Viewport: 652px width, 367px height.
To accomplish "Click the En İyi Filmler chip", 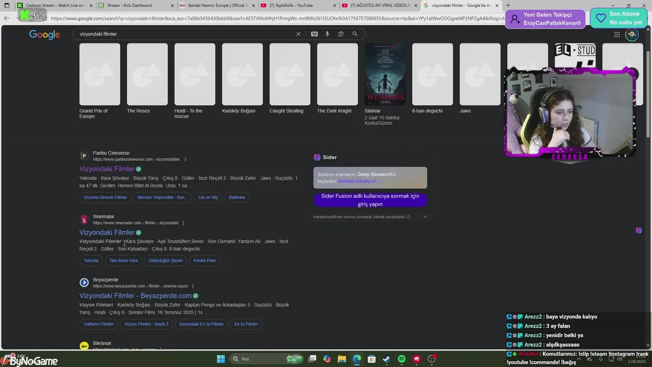I will coord(246,324).
